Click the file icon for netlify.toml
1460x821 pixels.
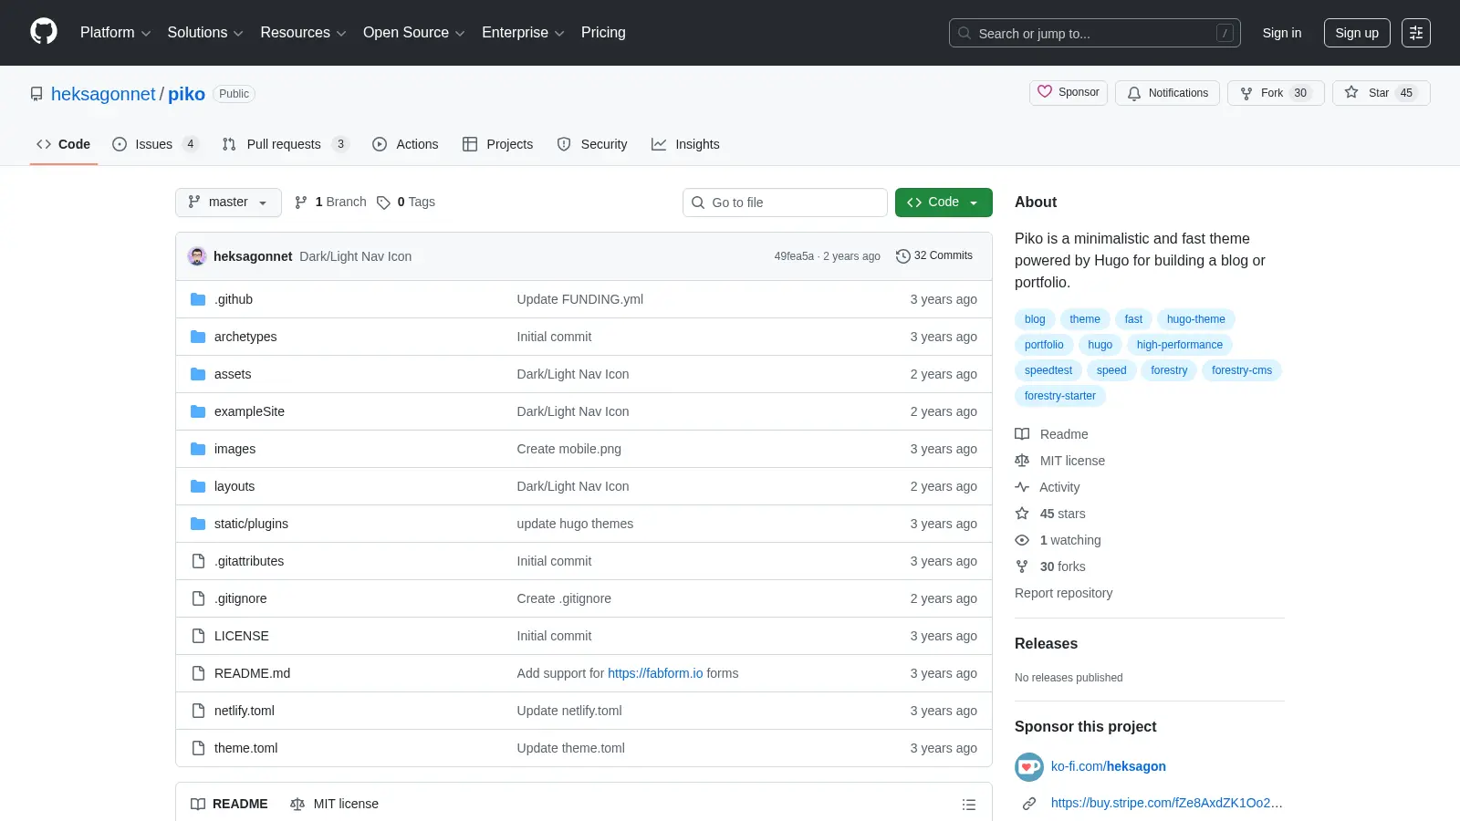[198, 711]
